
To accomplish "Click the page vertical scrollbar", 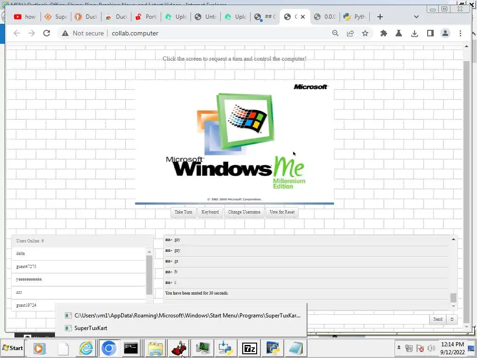I will coord(466,192).
